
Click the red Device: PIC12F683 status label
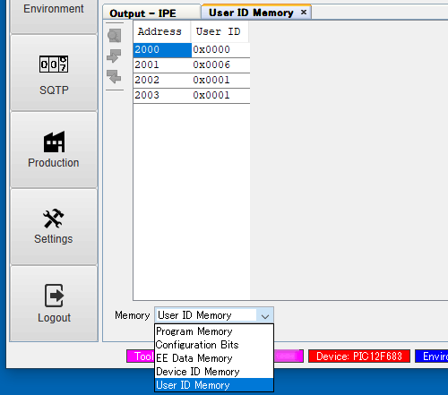[x=359, y=356]
